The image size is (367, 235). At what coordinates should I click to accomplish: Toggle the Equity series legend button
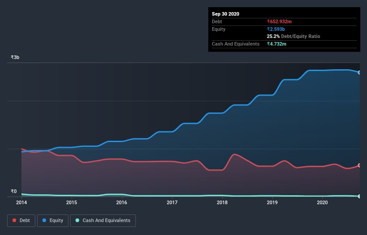(53, 221)
